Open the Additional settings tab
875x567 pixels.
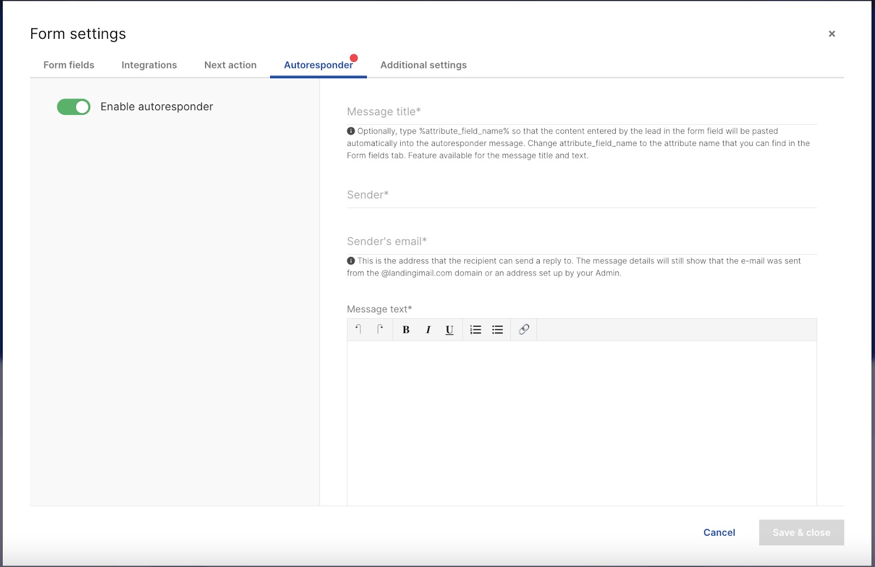(423, 65)
